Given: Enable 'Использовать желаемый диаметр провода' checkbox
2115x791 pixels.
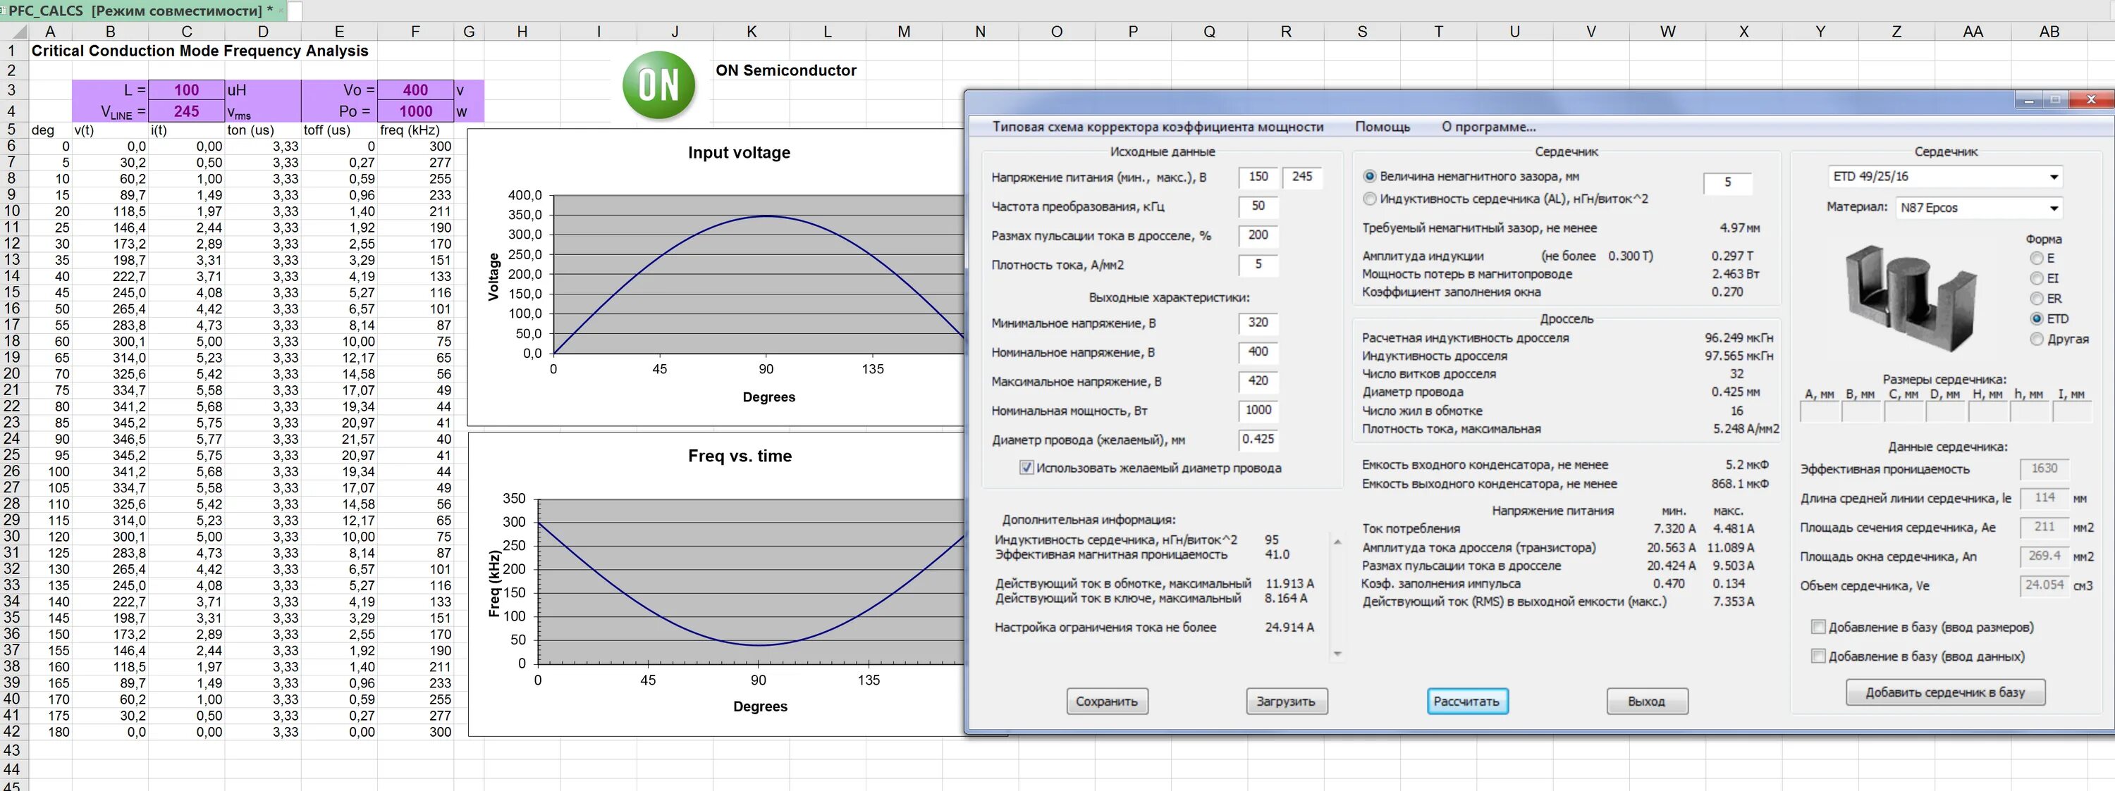Looking at the screenshot, I should (x=1026, y=468).
